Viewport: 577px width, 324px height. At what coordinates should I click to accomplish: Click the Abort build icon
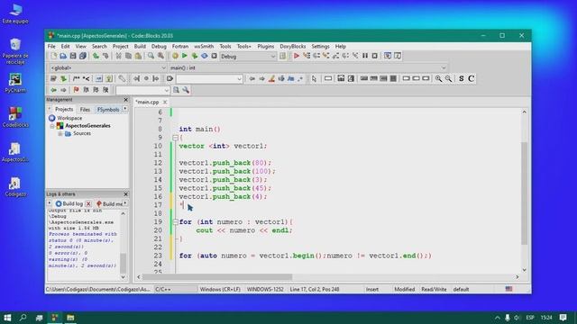215,56
